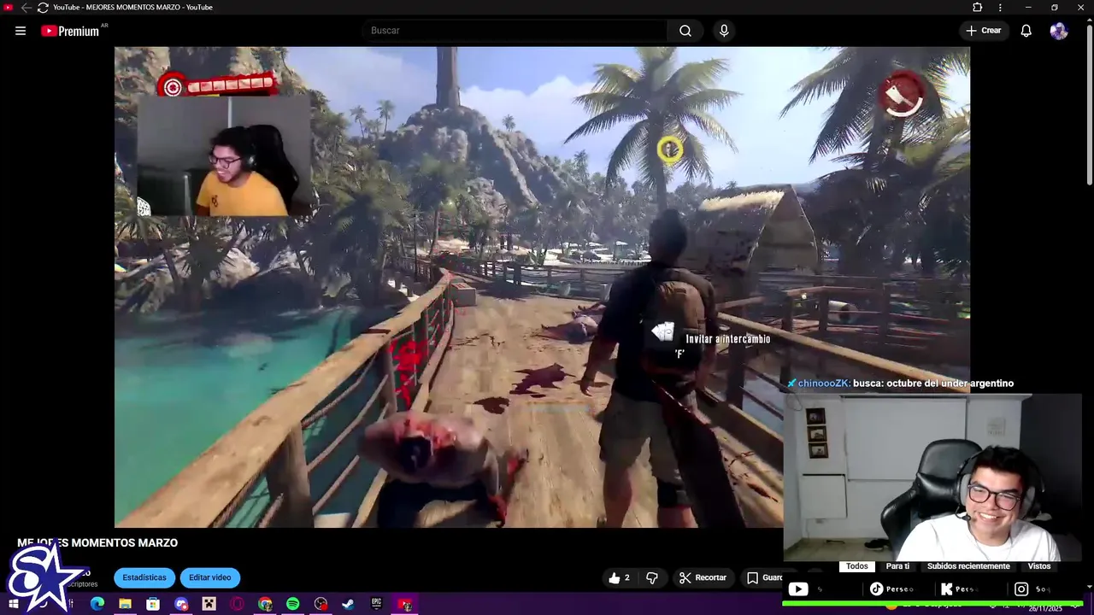The width and height of the screenshot is (1094, 615).
Task: Open the extensions puzzle icon
Action: click(978, 8)
